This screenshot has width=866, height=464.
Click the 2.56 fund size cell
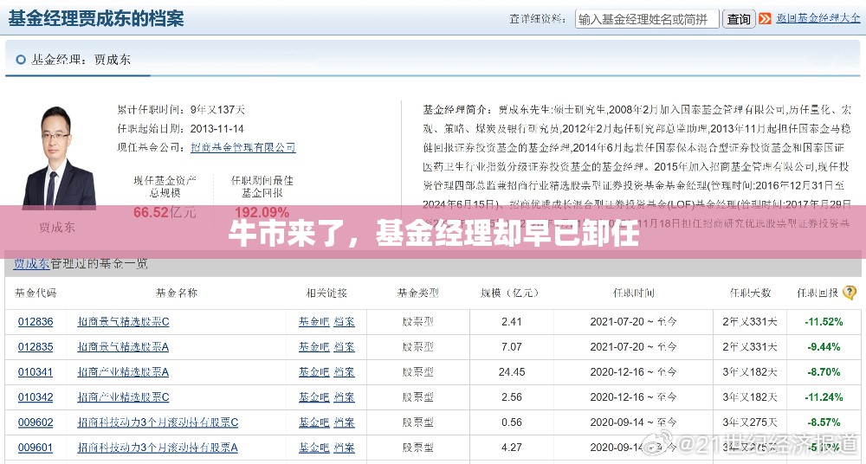tap(512, 397)
